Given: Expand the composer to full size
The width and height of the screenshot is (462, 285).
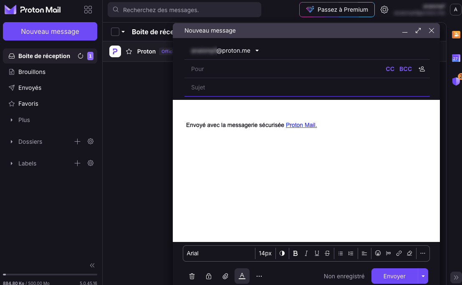Looking at the screenshot, I should tap(418, 31).
